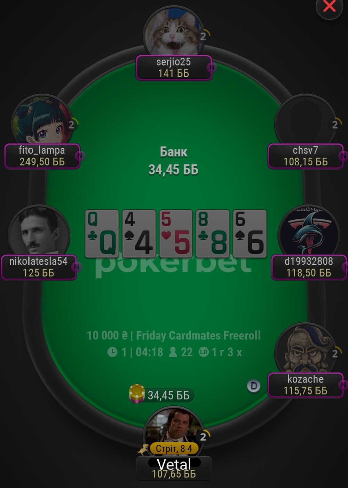Tap the 6 of spades card
348x488 pixels.
(250, 233)
